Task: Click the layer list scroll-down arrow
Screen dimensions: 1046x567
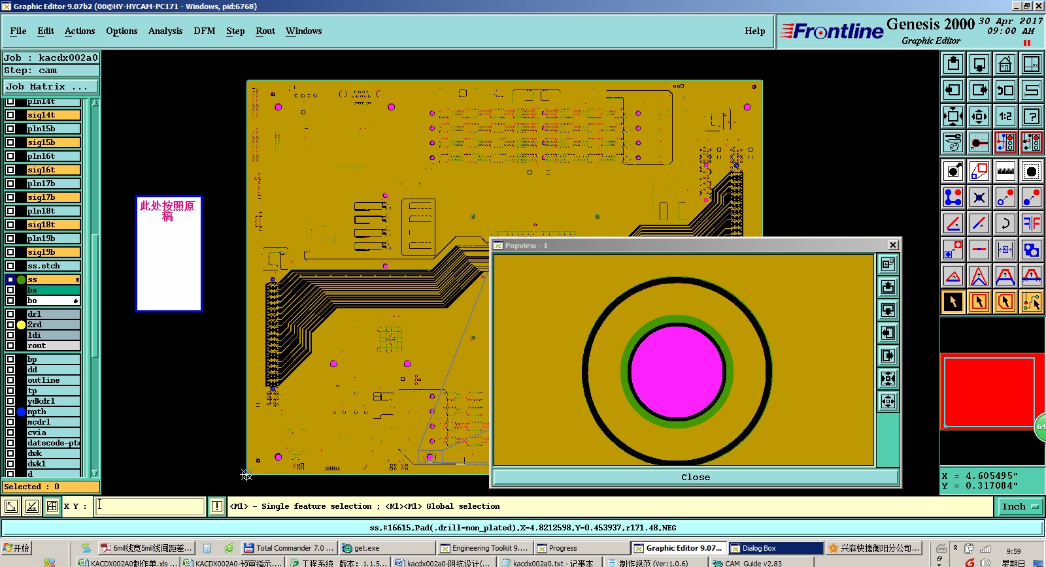Action: tap(95, 473)
